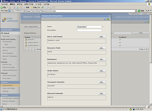
Task: Click Edit for Users and Groups
Action: pos(102,37)
